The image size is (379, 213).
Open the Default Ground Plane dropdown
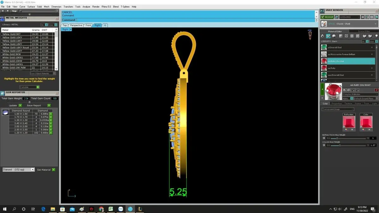pyautogui.click(x=366, y=98)
